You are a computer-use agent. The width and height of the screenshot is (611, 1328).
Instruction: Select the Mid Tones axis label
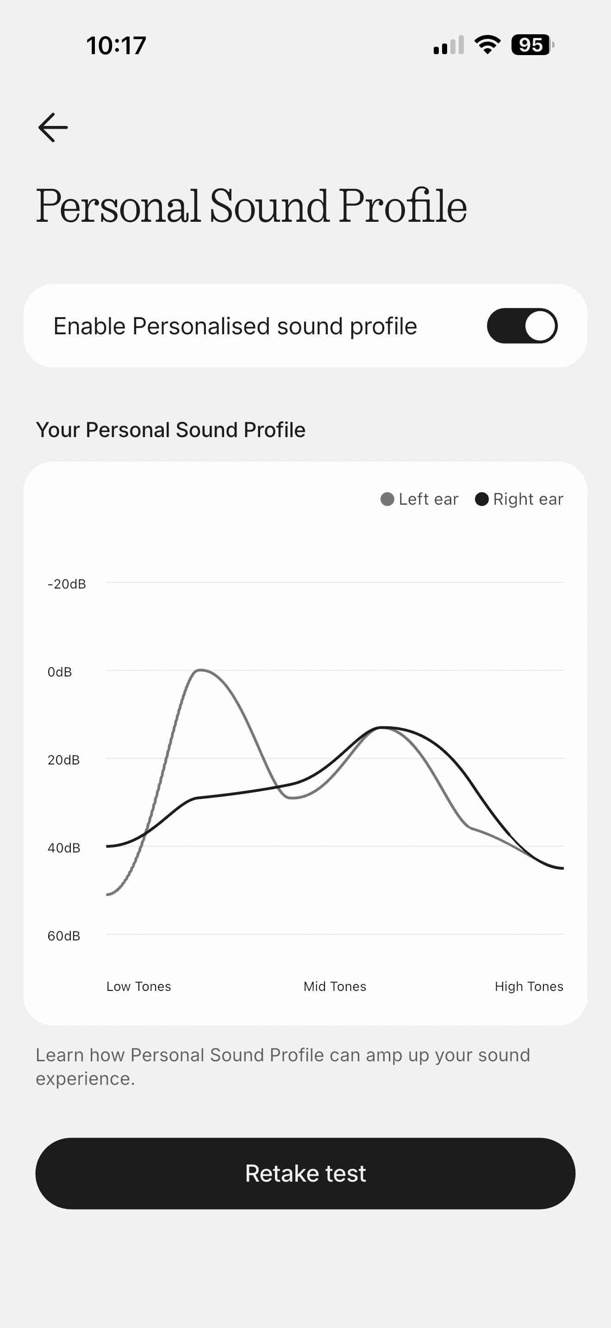point(335,986)
